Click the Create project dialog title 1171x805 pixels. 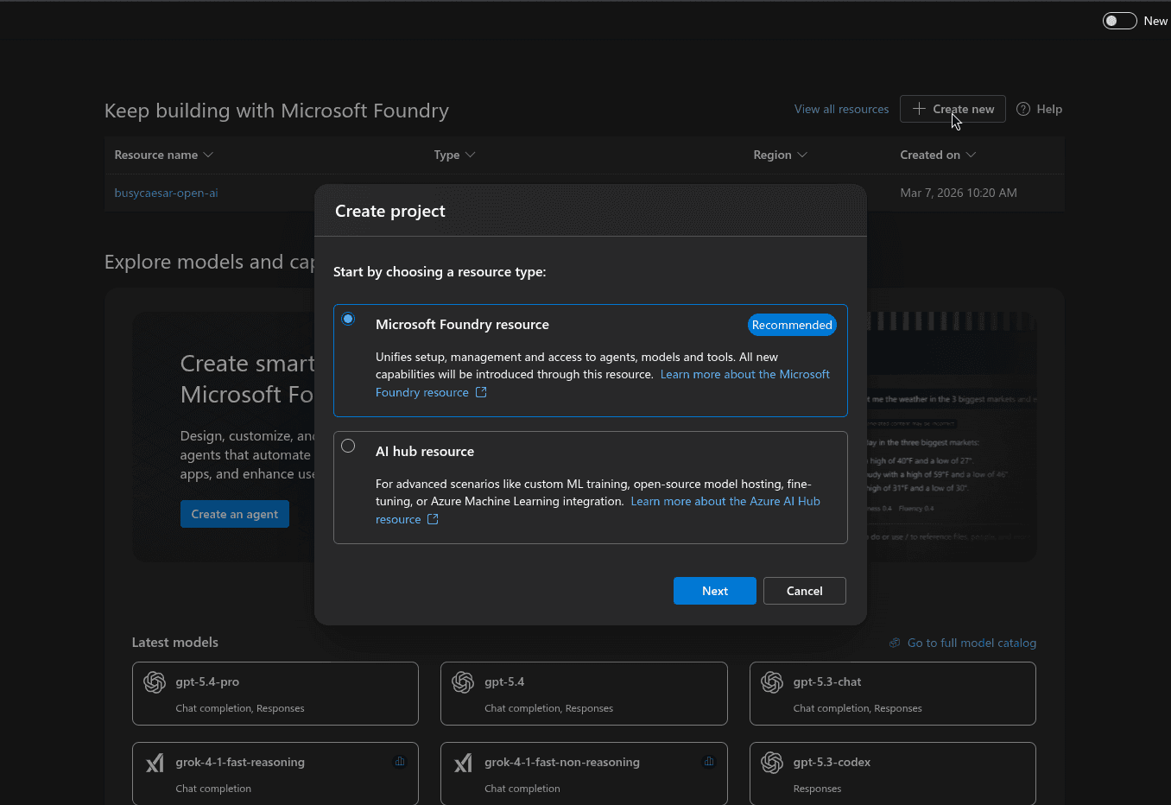390,211
